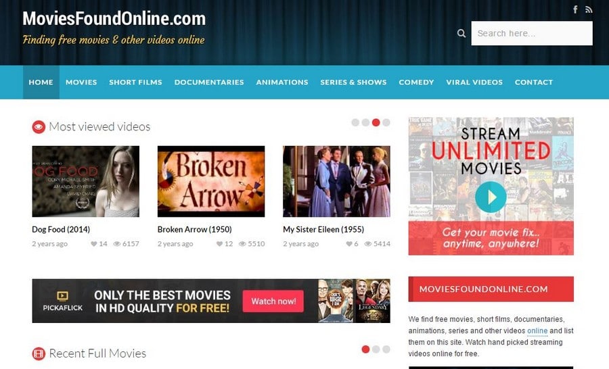Open the Comedy menu item
Image resolution: width=609 pixels, height=369 pixels.
coord(416,82)
